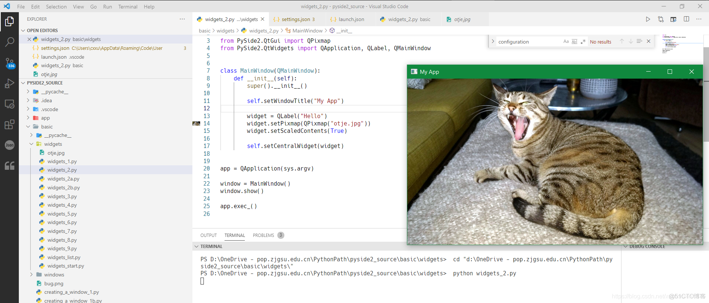Collapse the TERMINAL panel section
The image size is (709, 303).
[196, 247]
